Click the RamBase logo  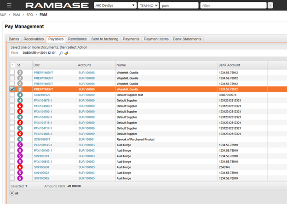[x=58, y=6]
